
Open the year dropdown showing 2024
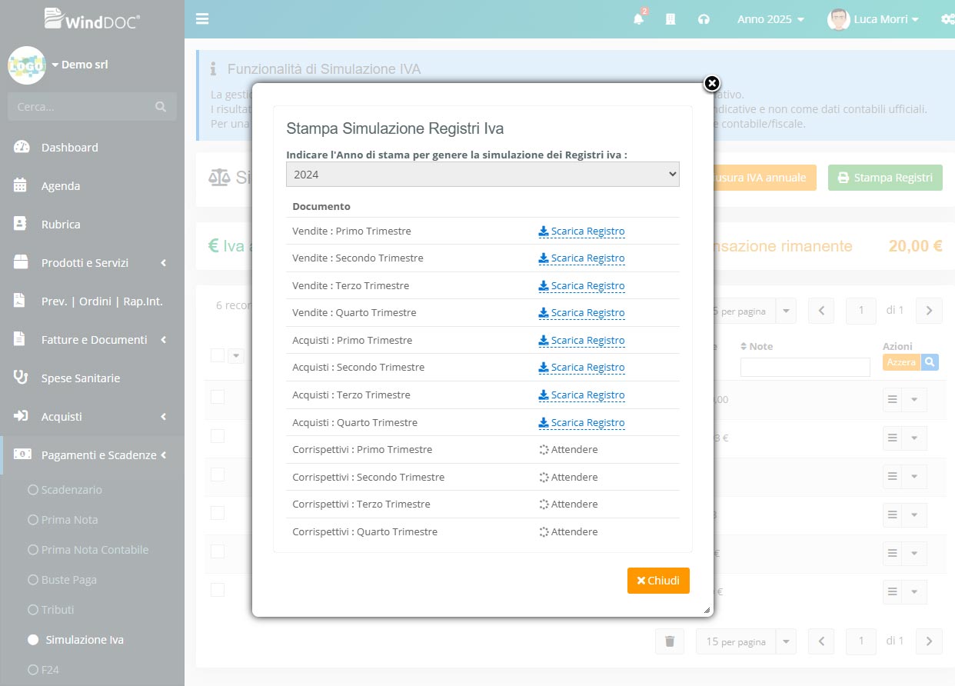482,175
